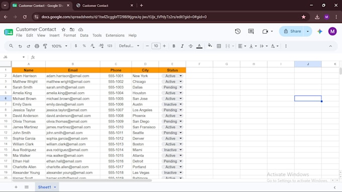Viewport: 342px width, 192px height.
Task: Open the borders tool
Action: (219, 46)
